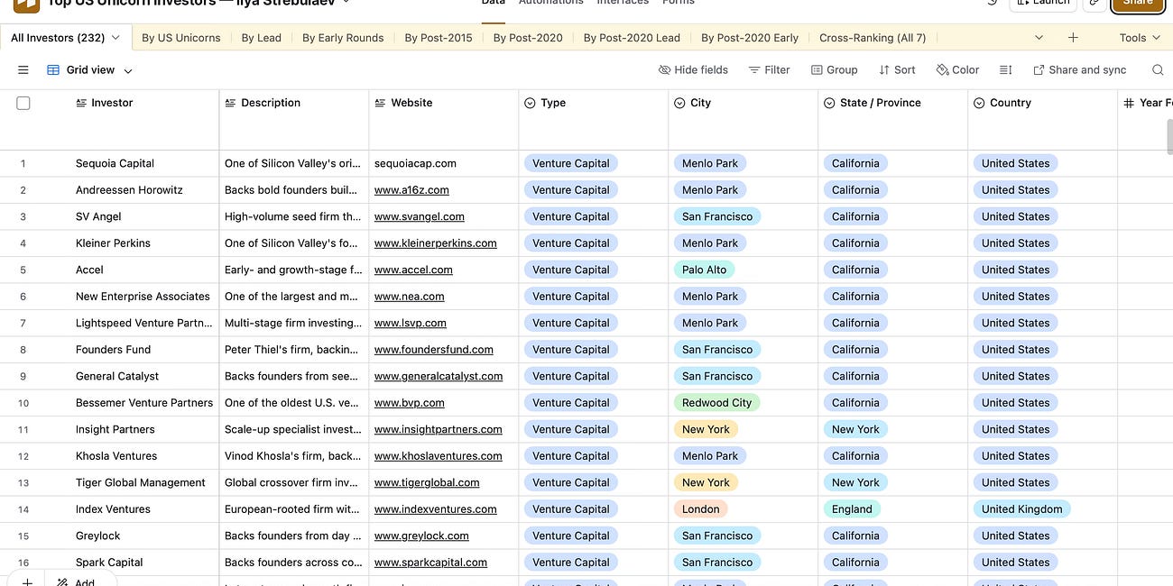Click row number 5

(23, 270)
